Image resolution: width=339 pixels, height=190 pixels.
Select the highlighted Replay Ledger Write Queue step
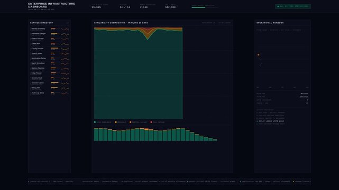pyautogui.click(x=270, y=121)
